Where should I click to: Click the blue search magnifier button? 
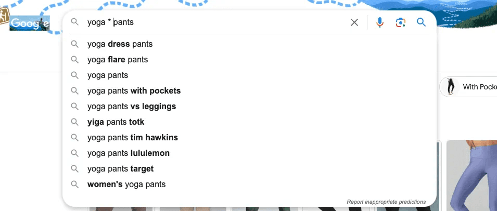pyautogui.click(x=421, y=22)
